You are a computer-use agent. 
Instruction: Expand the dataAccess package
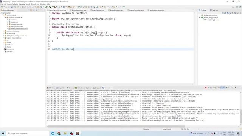(8, 22)
